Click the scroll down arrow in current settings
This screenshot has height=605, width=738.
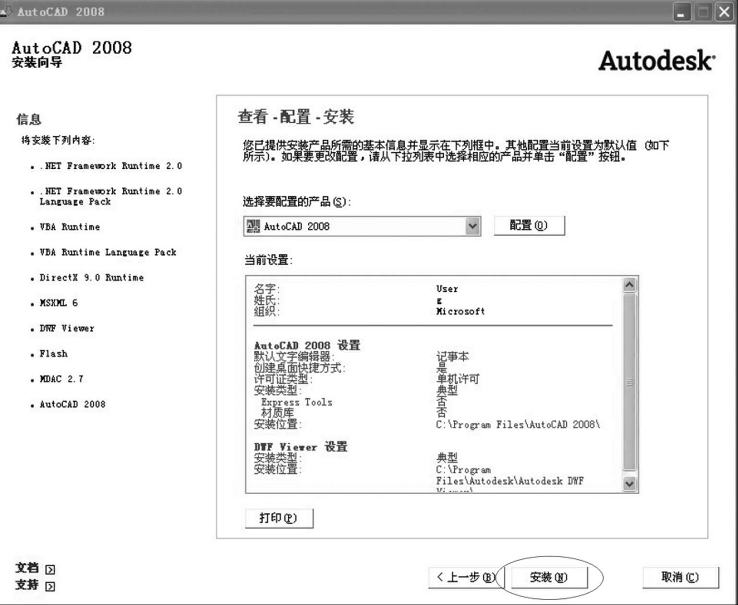pos(629,484)
